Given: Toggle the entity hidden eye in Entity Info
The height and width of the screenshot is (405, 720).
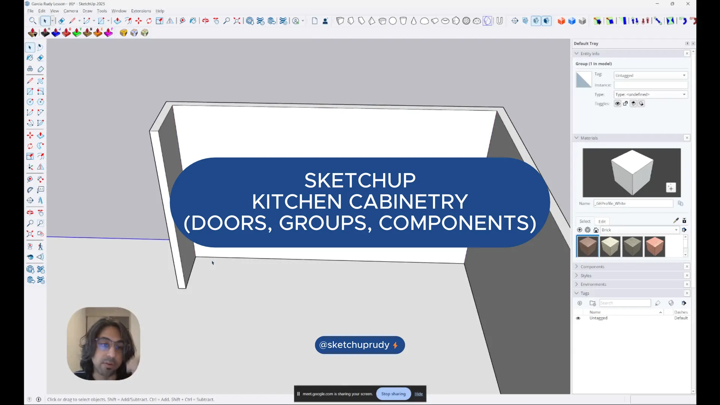Looking at the screenshot, I should pyautogui.click(x=617, y=103).
